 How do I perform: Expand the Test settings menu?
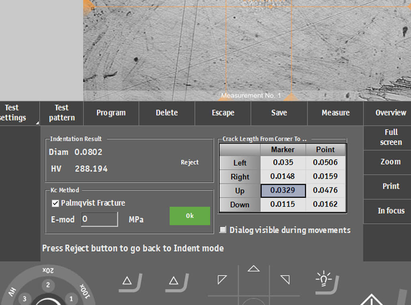point(16,113)
